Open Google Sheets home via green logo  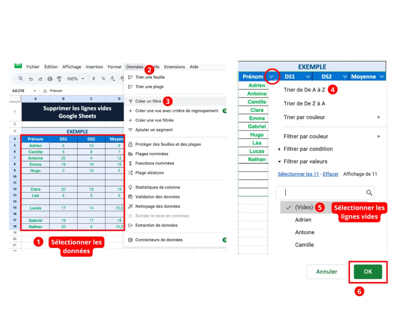click(18, 66)
